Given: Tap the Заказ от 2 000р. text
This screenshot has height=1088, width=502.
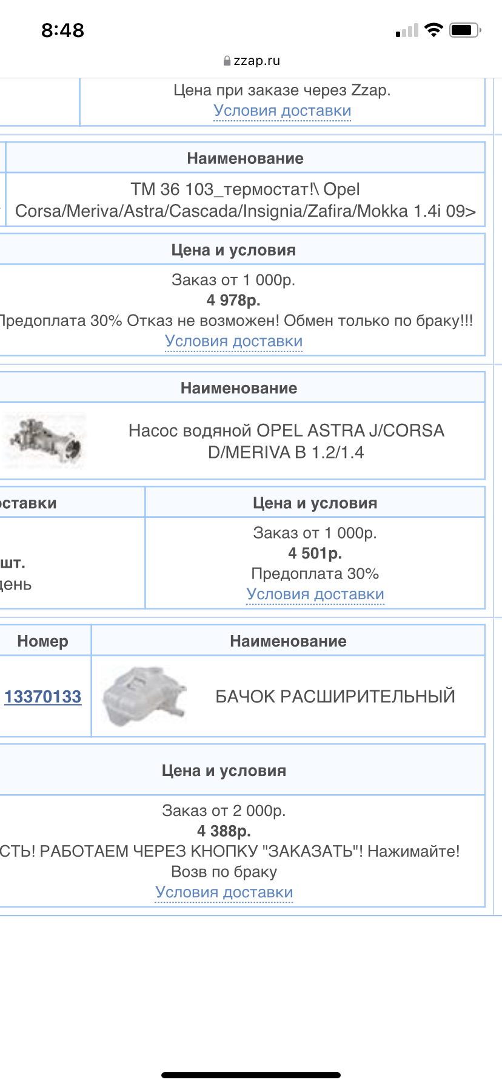Looking at the screenshot, I should coord(224,811).
